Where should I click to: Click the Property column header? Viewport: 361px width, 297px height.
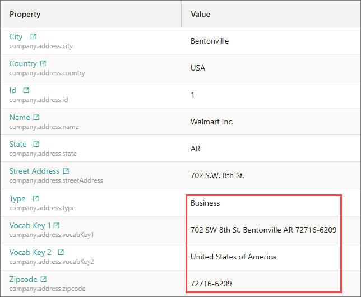click(x=25, y=14)
